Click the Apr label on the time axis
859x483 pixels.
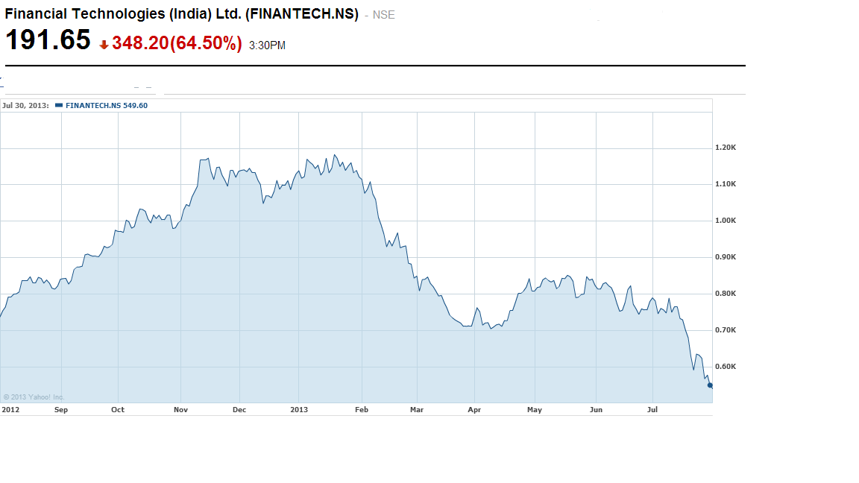click(x=474, y=409)
